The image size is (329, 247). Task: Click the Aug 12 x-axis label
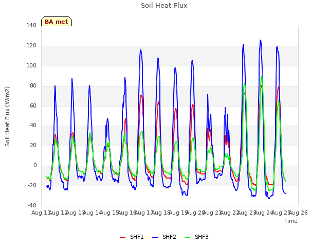58,213
